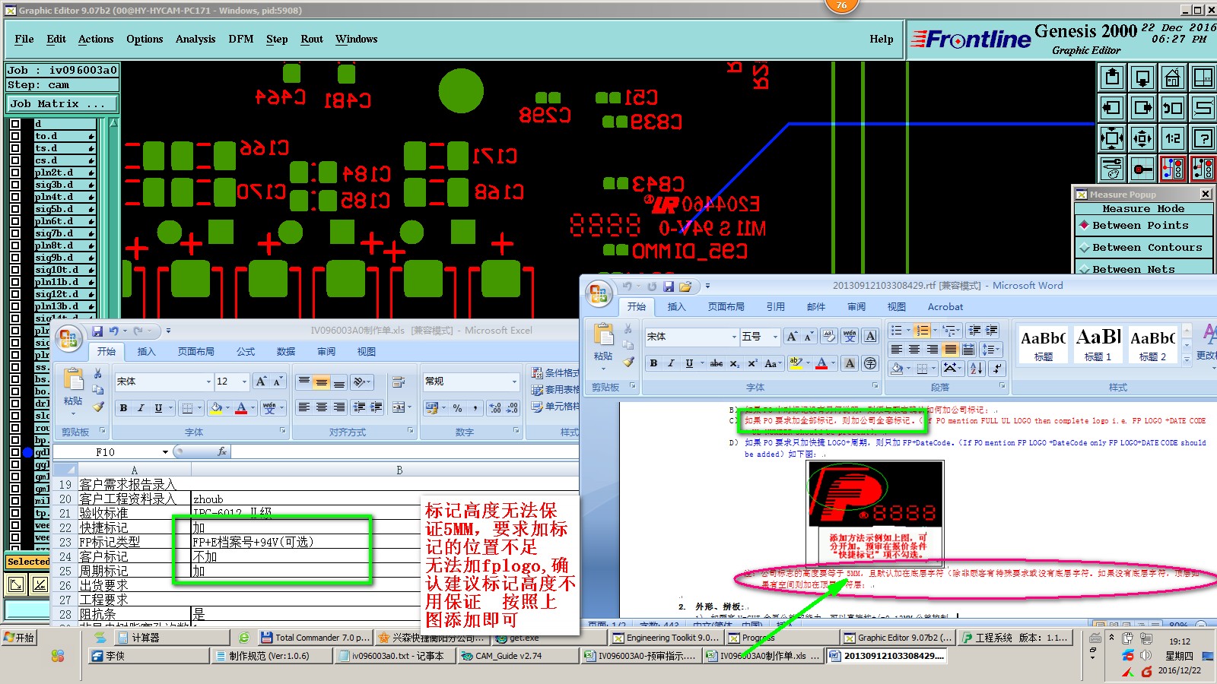
Task: Expand Word's Paste dropdown arrow
Action: tap(602, 369)
